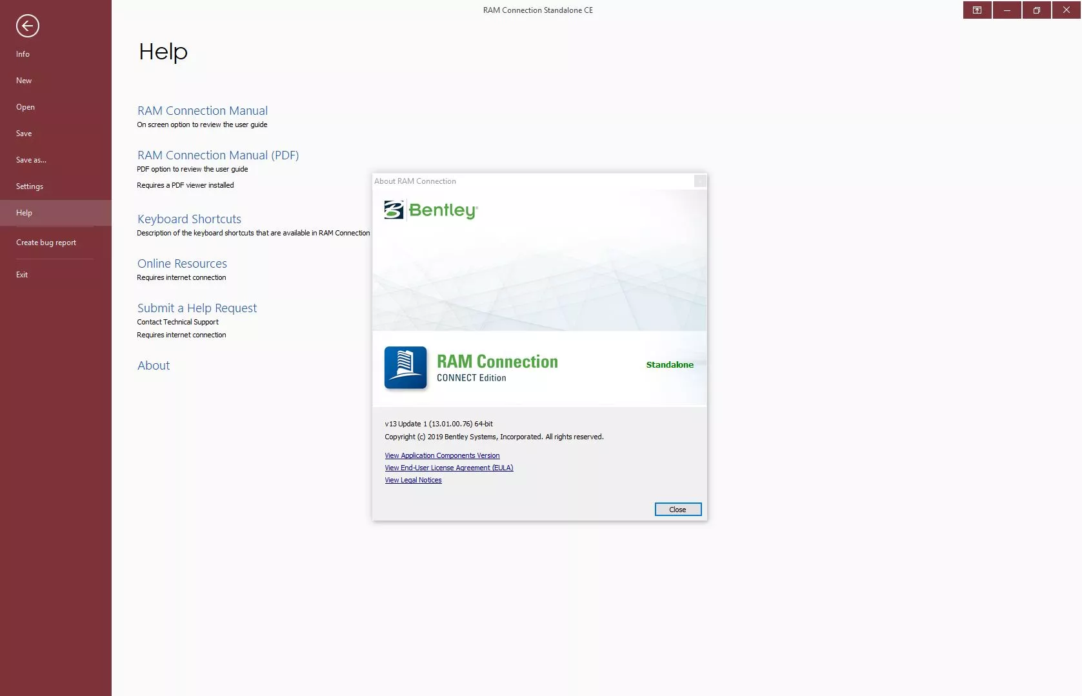Click View Legal Notices link
This screenshot has height=696, width=1082.
(413, 480)
